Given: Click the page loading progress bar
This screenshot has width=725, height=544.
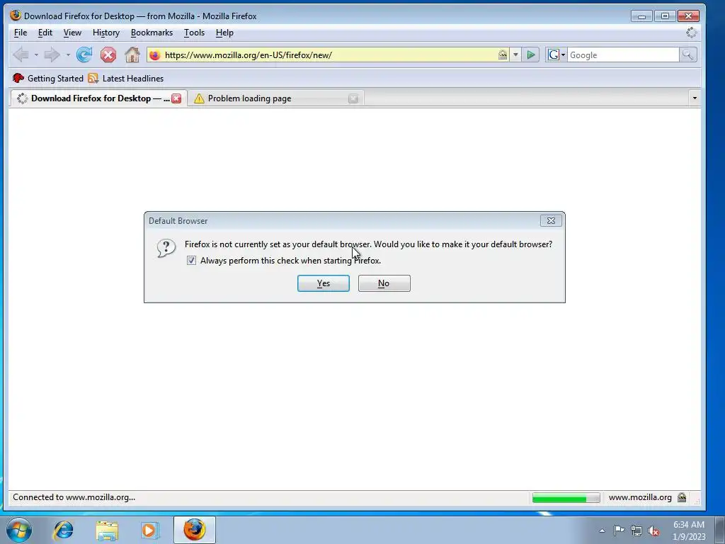Looking at the screenshot, I should [566, 498].
